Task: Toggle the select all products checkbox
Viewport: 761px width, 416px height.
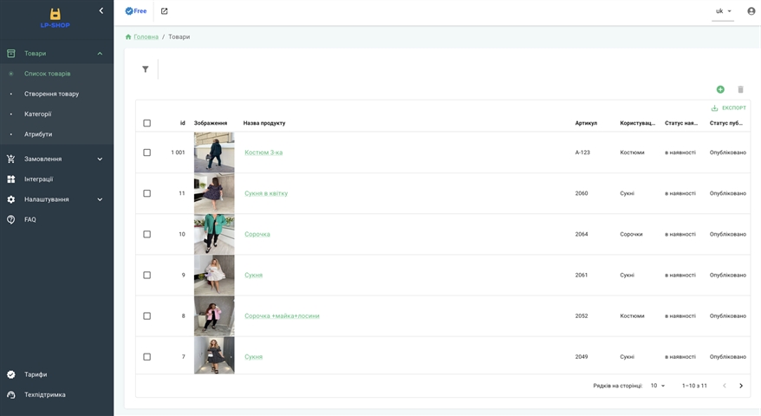Action: click(146, 123)
